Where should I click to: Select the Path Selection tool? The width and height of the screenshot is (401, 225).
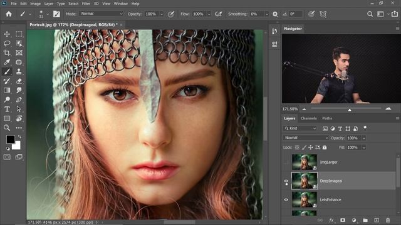(x=19, y=109)
